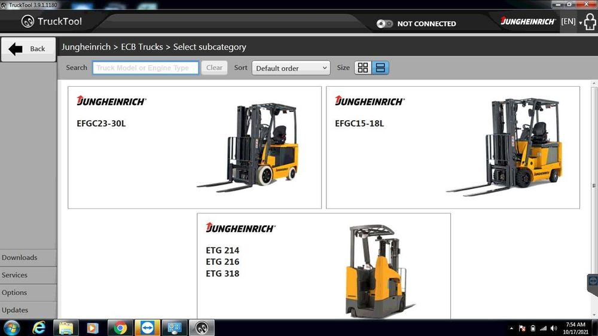Click the TruckTool logo icon
This screenshot has height=336, width=598.
click(x=28, y=22)
